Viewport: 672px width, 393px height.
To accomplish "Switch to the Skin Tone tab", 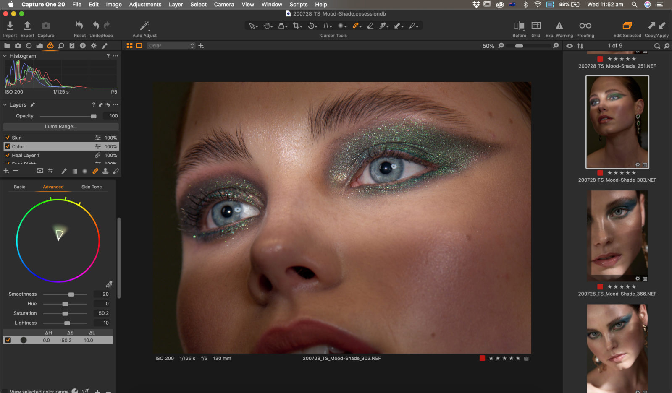I will point(91,187).
